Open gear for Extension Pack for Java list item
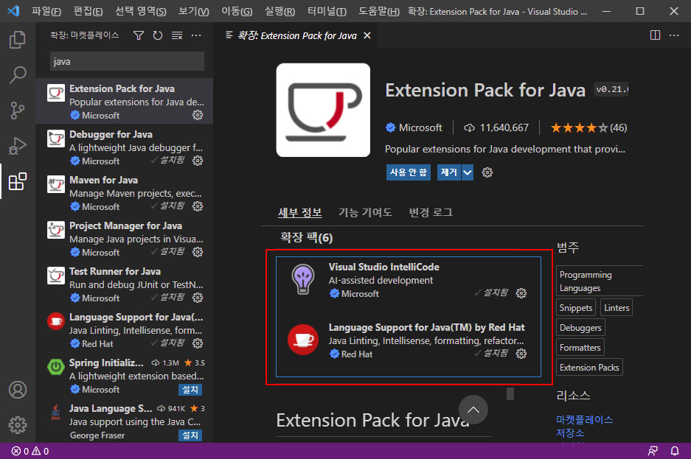 coord(198,115)
